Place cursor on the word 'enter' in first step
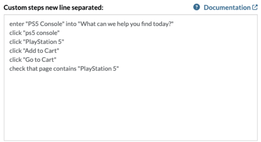The width and height of the screenshot is (261, 142). point(17,24)
